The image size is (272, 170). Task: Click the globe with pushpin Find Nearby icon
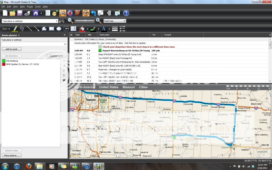(x=55, y=13)
